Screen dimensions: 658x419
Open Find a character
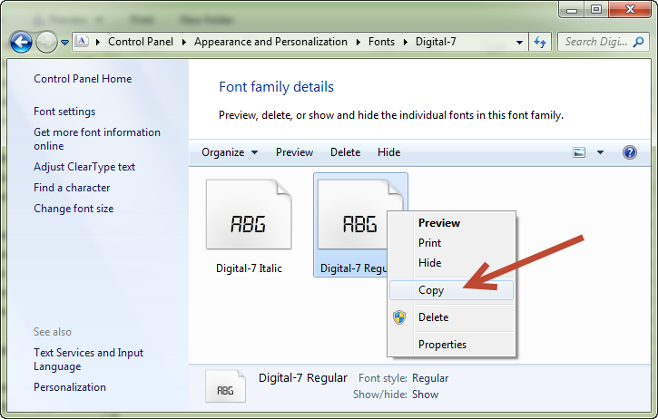[x=72, y=188]
